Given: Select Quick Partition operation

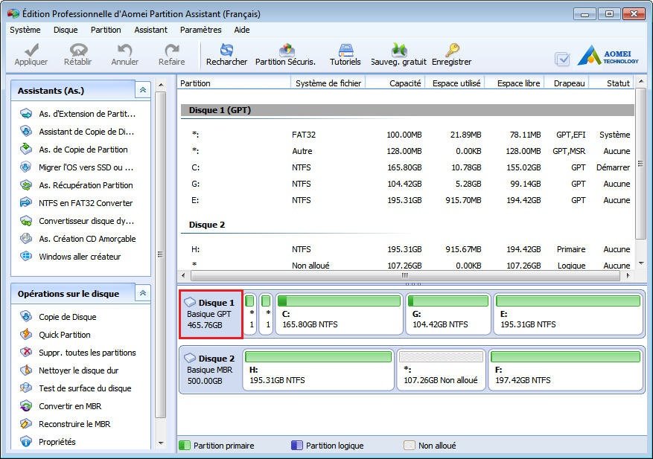Looking at the screenshot, I should tap(55, 335).
